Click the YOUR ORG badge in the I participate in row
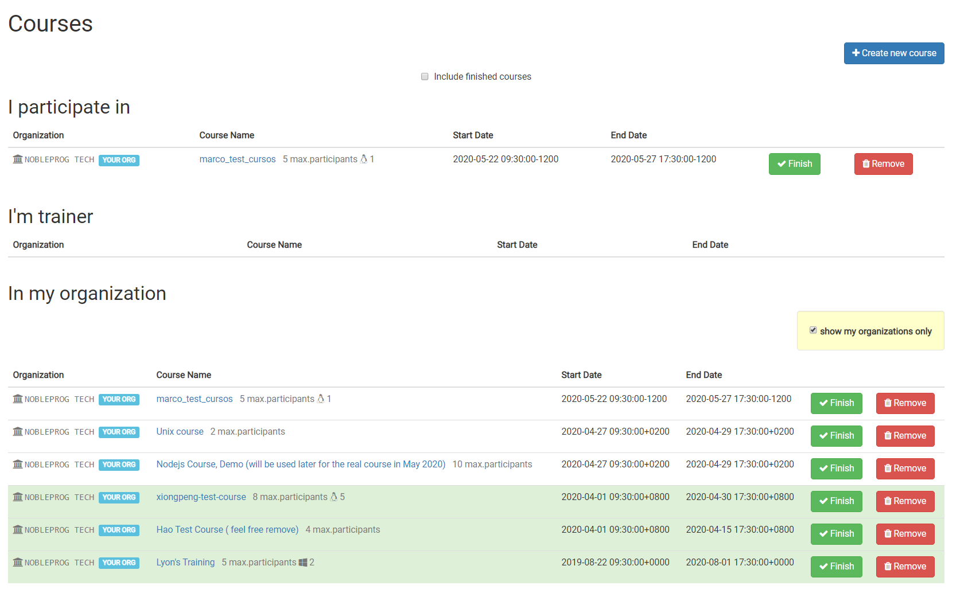 [x=119, y=160]
